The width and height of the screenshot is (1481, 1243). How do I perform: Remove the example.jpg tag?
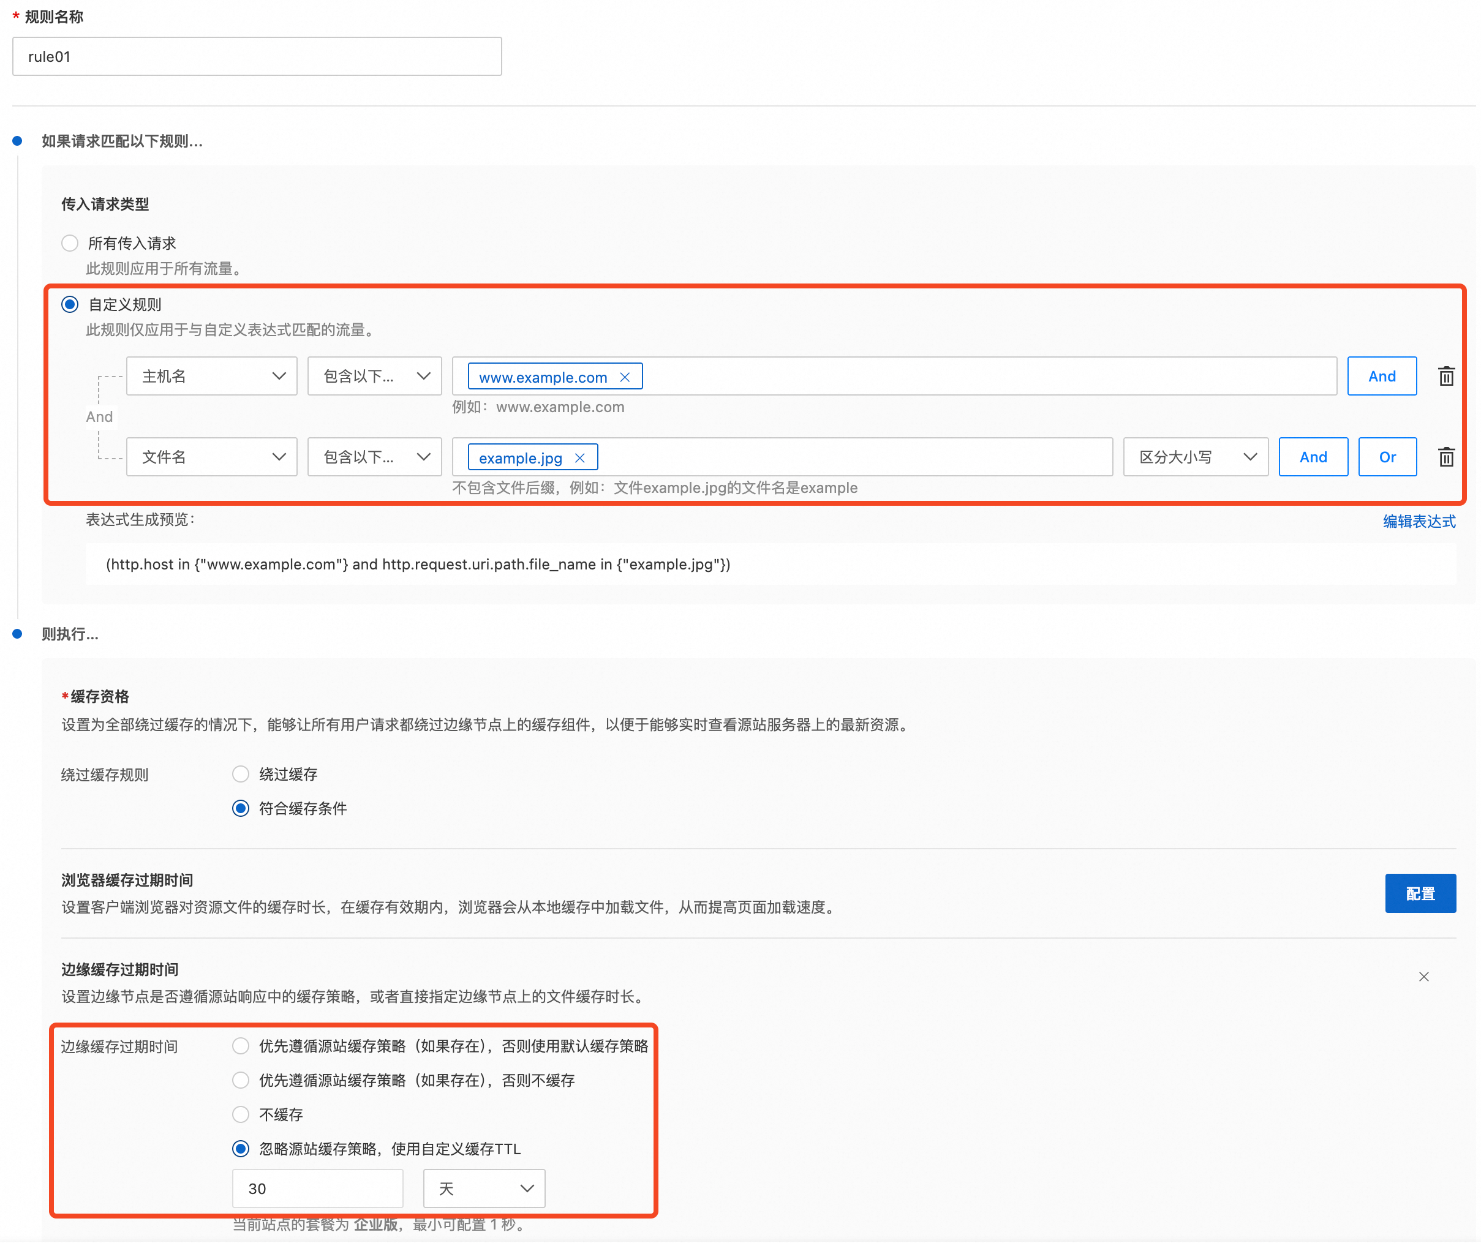[x=579, y=458]
